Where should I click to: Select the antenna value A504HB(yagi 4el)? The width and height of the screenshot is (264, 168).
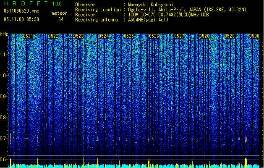[148, 20]
